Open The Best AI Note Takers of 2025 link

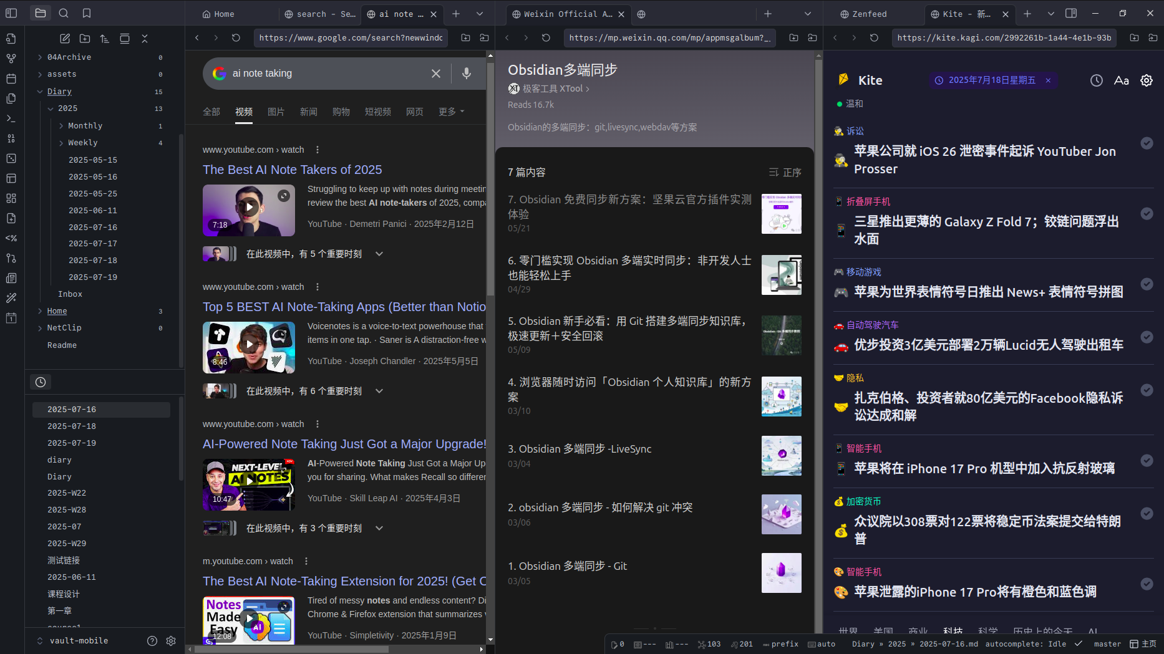click(x=292, y=170)
